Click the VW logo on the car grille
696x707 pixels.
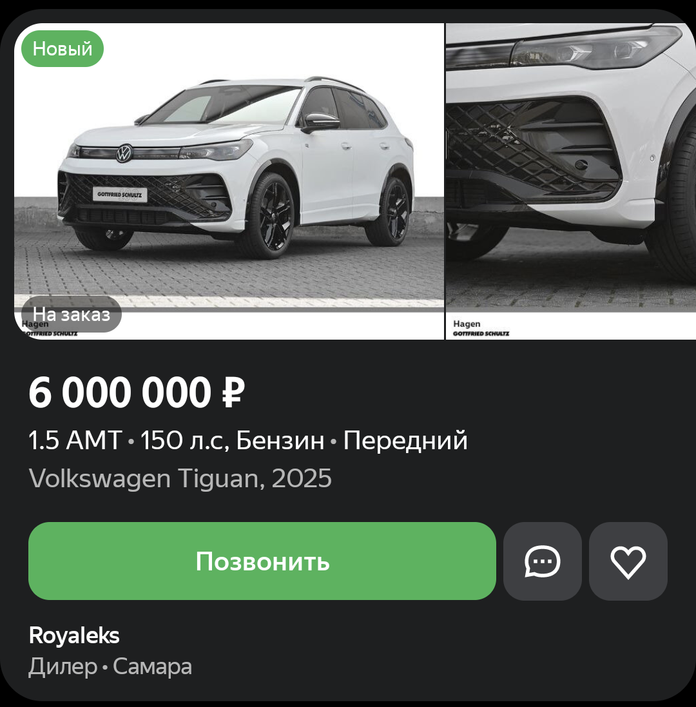coord(124,153)
